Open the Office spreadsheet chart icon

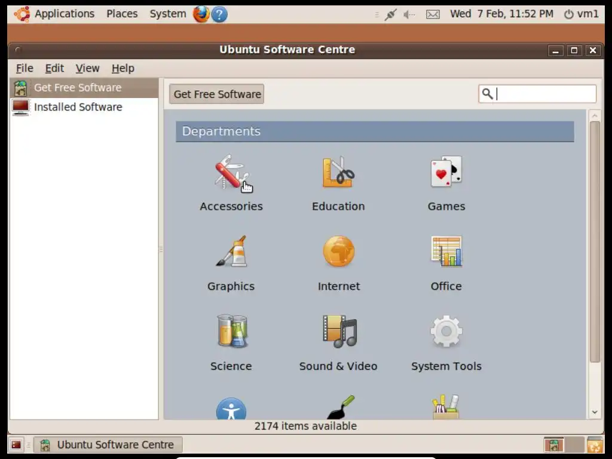pyautogui.click(x=446, y=252)
